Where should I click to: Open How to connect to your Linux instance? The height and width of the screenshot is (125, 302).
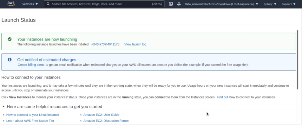pos(33,115)
